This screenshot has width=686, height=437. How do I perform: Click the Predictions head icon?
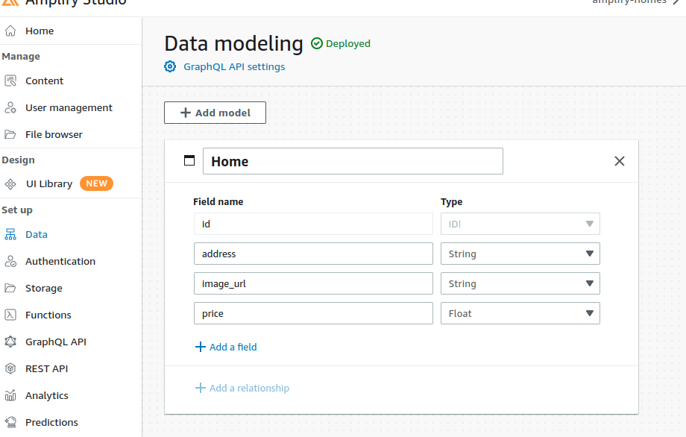[x=10, y=422]
